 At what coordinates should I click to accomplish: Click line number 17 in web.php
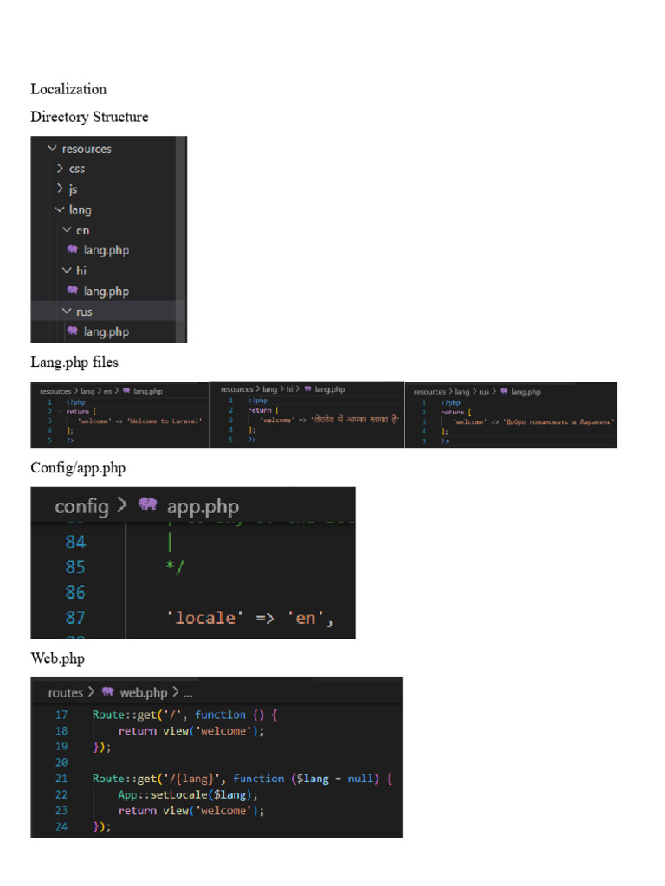61,715
